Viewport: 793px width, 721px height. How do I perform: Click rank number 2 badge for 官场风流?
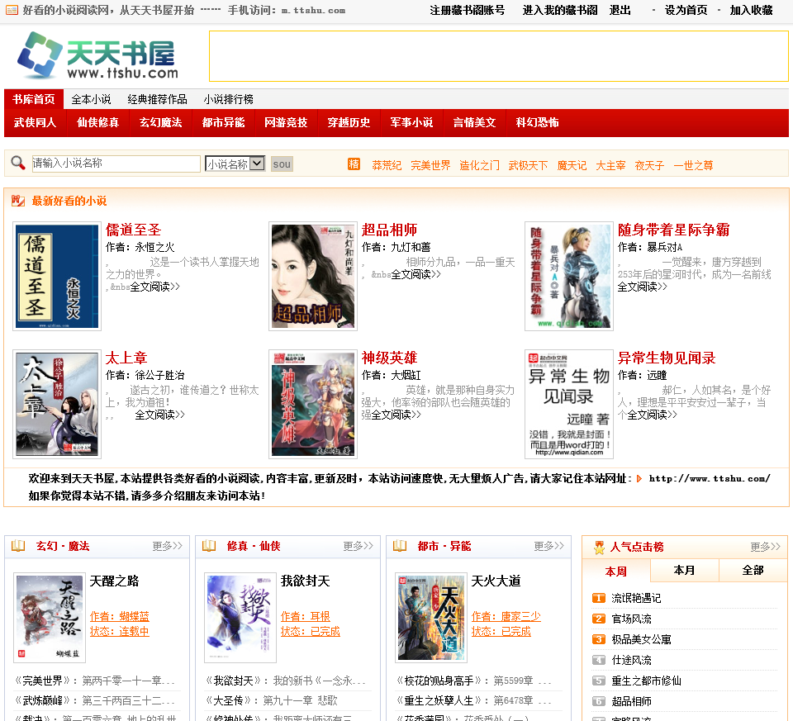599,619
